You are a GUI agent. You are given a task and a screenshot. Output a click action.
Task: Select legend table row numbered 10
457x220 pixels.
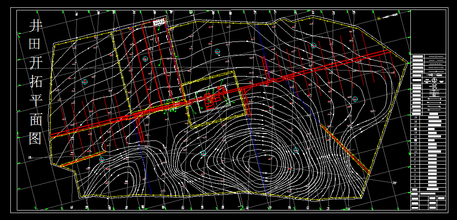point(429,152)
